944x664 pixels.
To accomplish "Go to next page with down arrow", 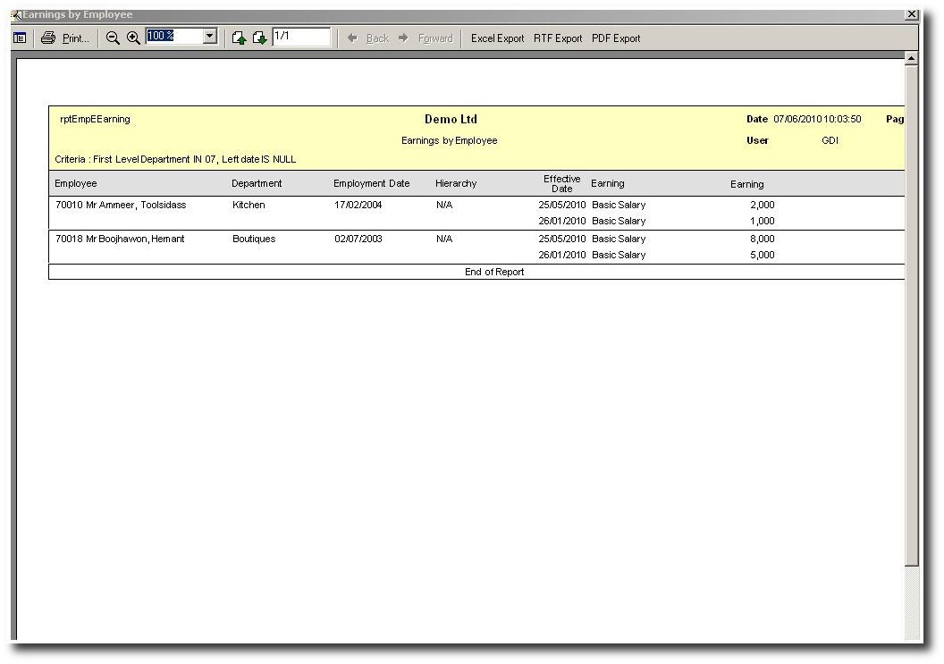I will click(x=259, y=38).
